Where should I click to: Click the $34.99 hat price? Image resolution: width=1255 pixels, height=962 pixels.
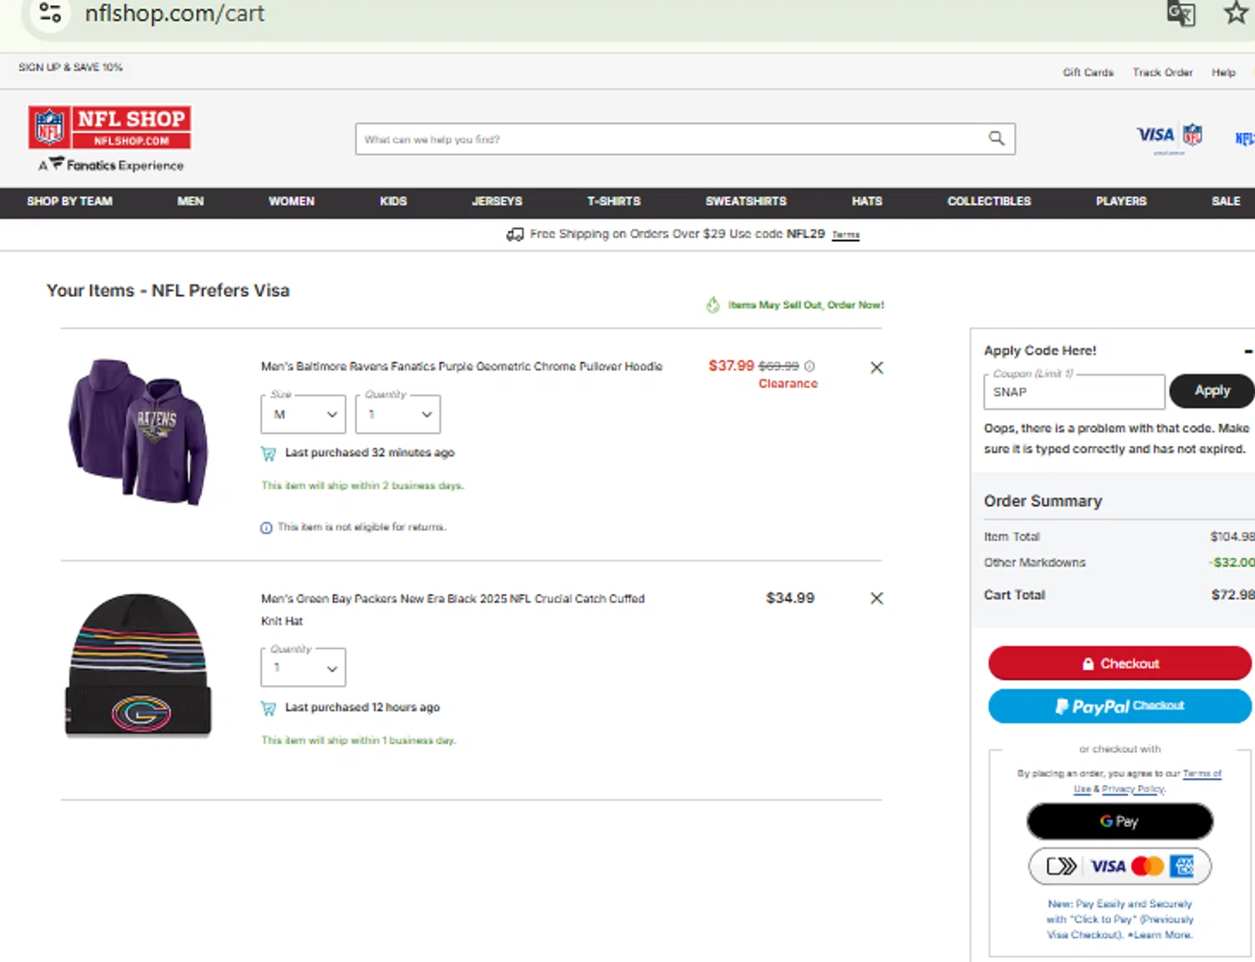tap(790, 598)
